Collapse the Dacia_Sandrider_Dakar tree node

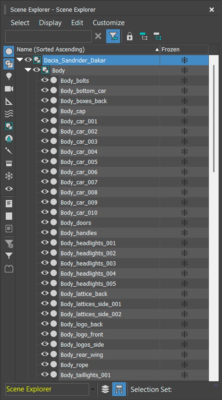pyautogui.click(x=20, y=60)
